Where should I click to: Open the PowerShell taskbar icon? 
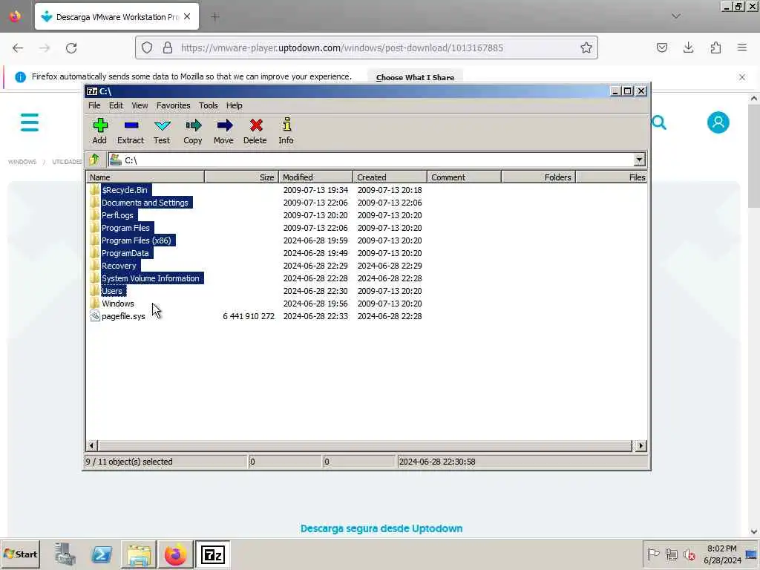pos(102,554)
